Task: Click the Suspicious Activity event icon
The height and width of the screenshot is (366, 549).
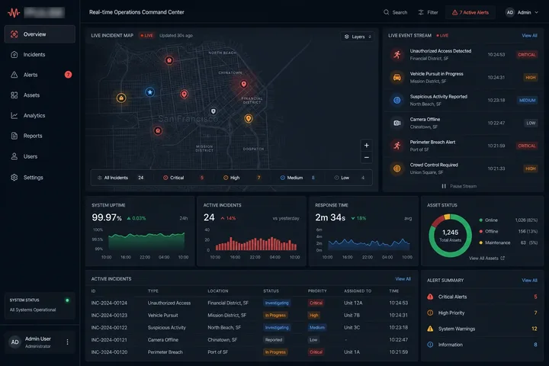Action: pos(396,100)
